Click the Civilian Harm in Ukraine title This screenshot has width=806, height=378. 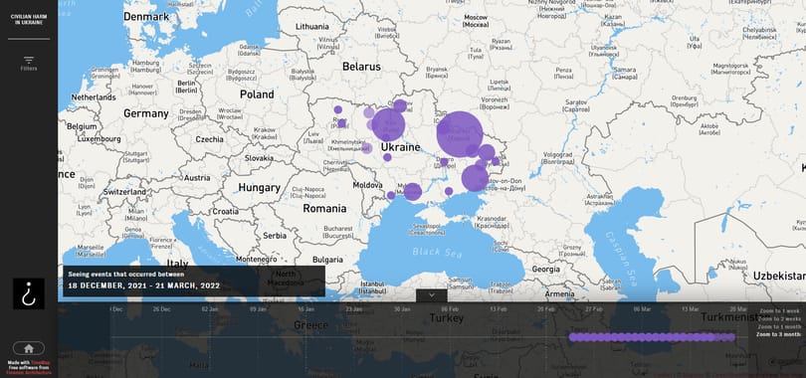tap(29, 20)
